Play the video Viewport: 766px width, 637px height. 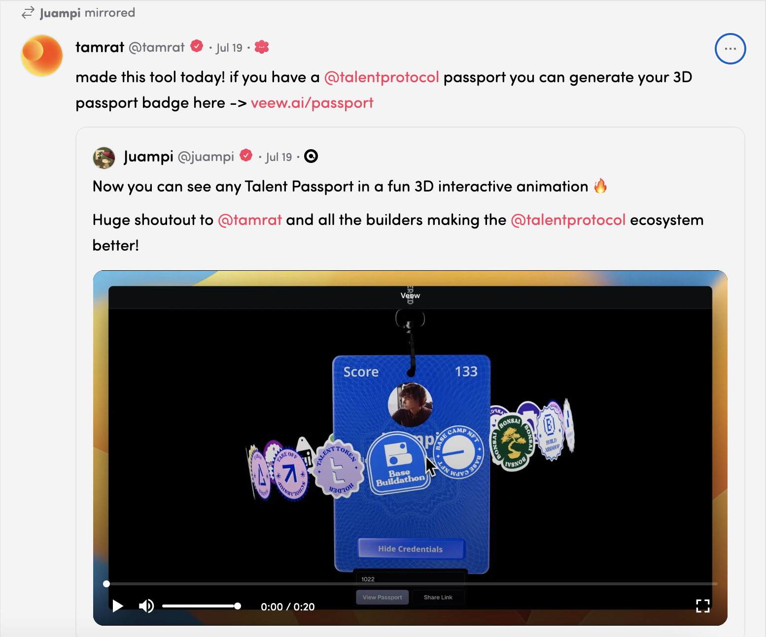[117, 606]
